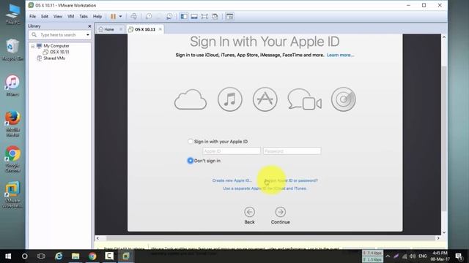Image resolution: width=469 pixels, height=263 pixels.
Task: Click the Back arrow button
Action: (x=249, y=212)
